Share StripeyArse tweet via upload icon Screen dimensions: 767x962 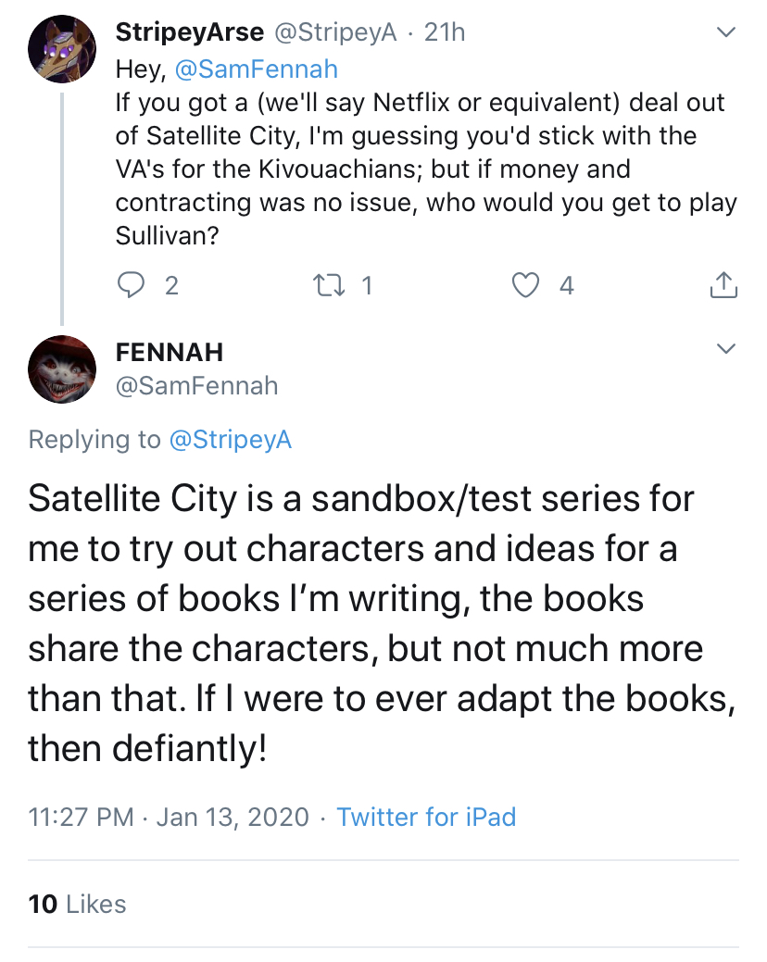(x=724, y=284)
